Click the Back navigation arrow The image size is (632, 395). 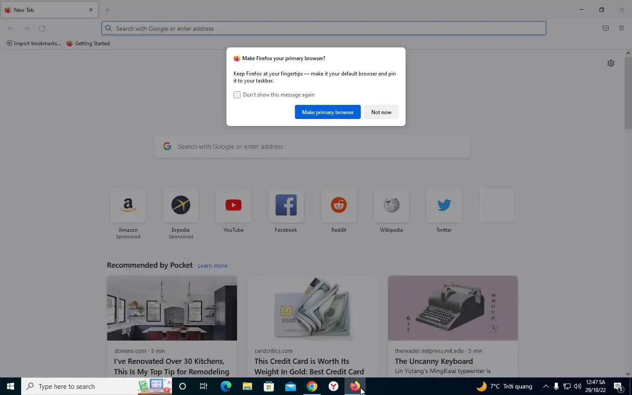pos(11,29)
